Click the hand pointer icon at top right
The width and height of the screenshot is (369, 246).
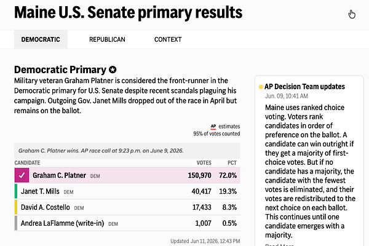(x=352, y=14)
